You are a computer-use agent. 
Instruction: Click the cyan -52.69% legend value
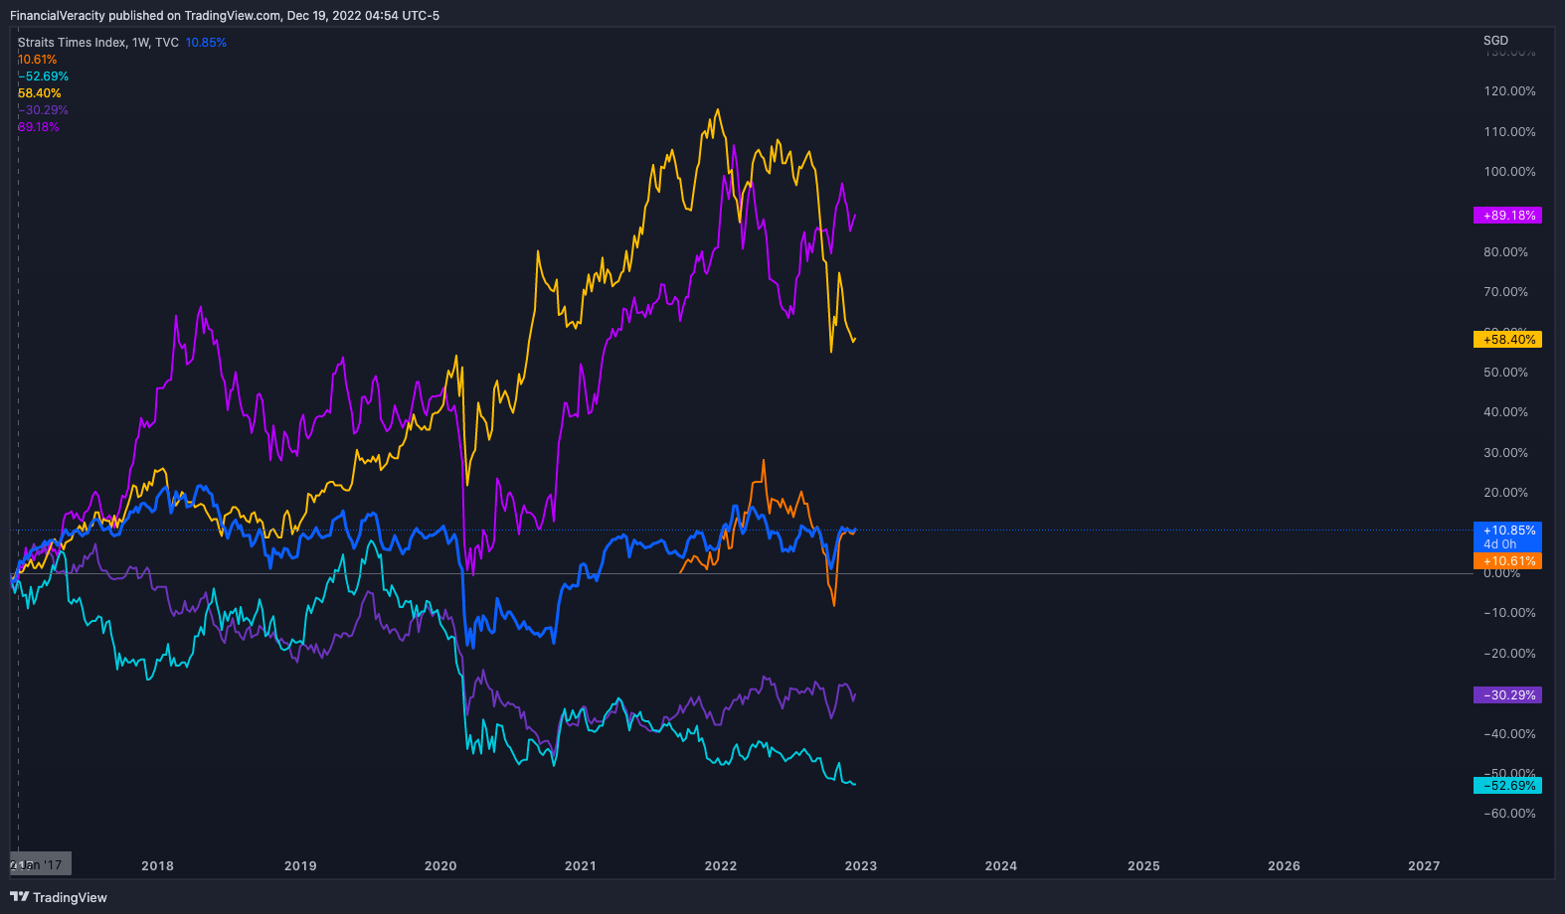click(x=44, y=76)
